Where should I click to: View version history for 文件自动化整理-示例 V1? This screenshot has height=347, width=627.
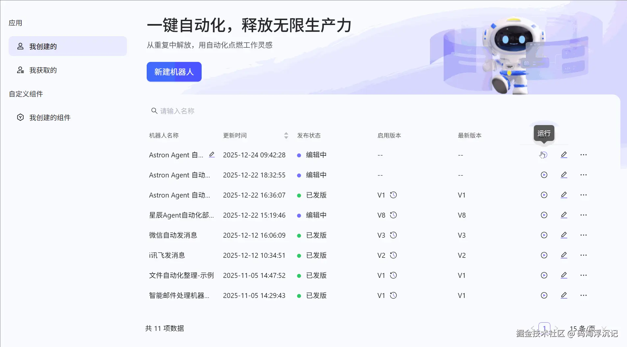(393, 275)
